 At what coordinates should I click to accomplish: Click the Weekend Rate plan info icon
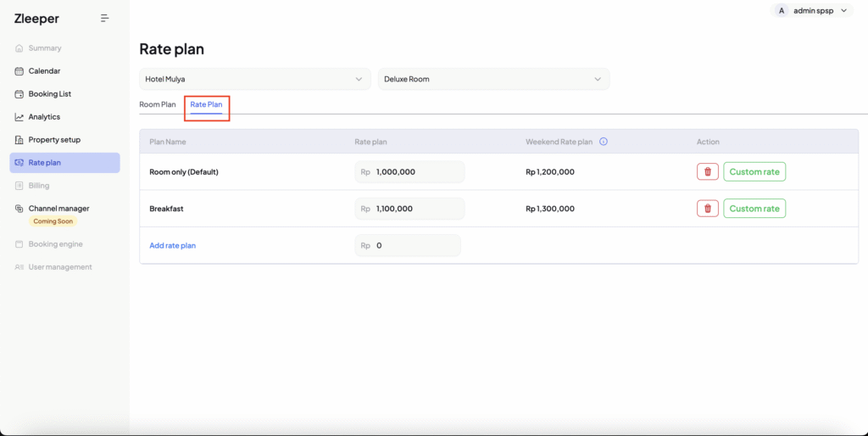(x=604, y=142)
